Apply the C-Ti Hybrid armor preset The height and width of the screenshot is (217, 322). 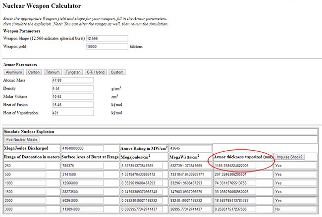pyautogui.click(x=96, y=72)
